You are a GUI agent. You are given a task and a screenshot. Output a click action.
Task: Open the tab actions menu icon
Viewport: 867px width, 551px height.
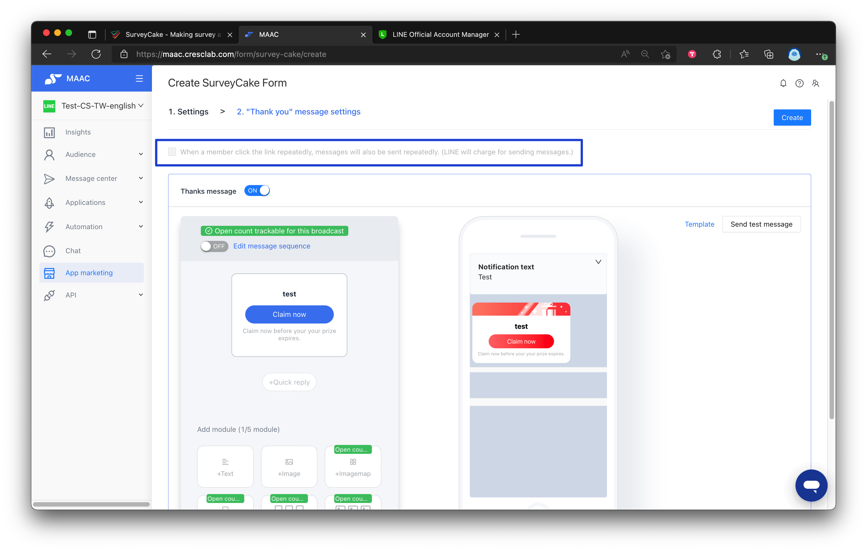pos(92,35)
